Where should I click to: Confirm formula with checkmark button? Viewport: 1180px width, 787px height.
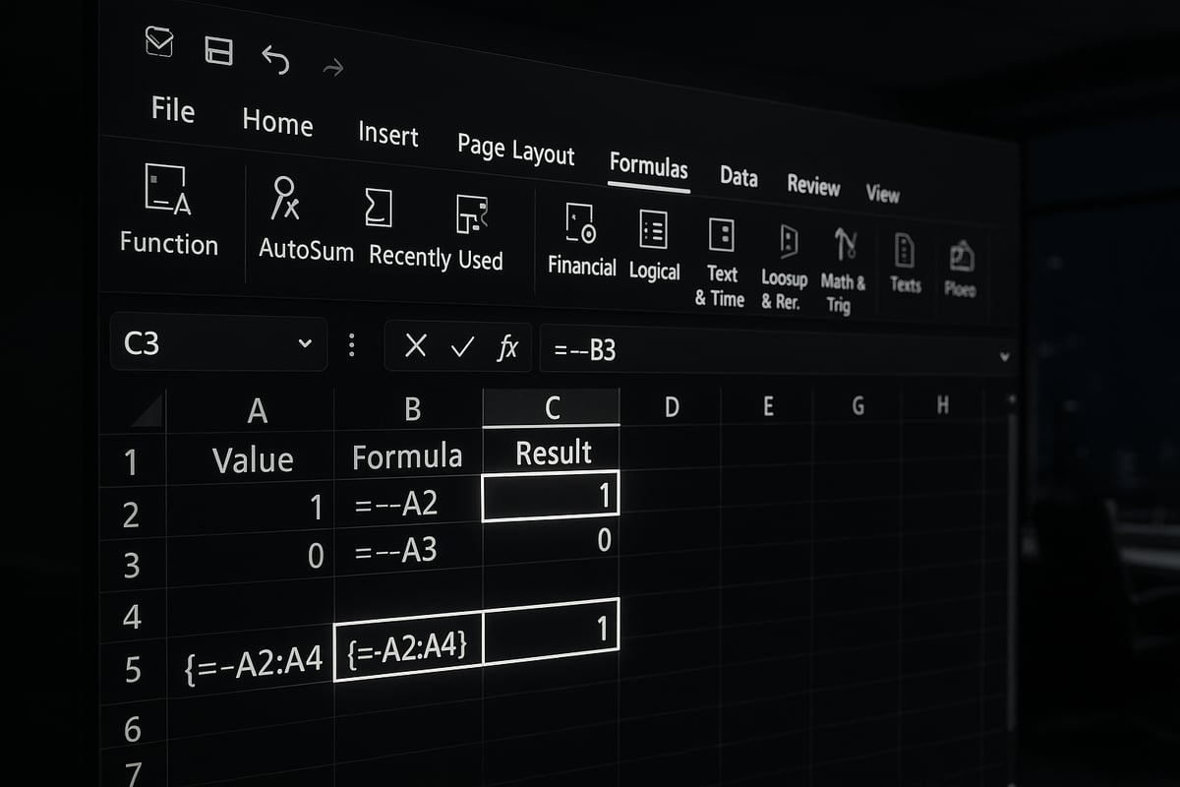[461, 346]
